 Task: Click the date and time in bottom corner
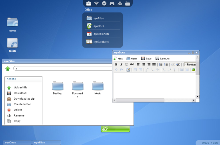coord(210,143)
